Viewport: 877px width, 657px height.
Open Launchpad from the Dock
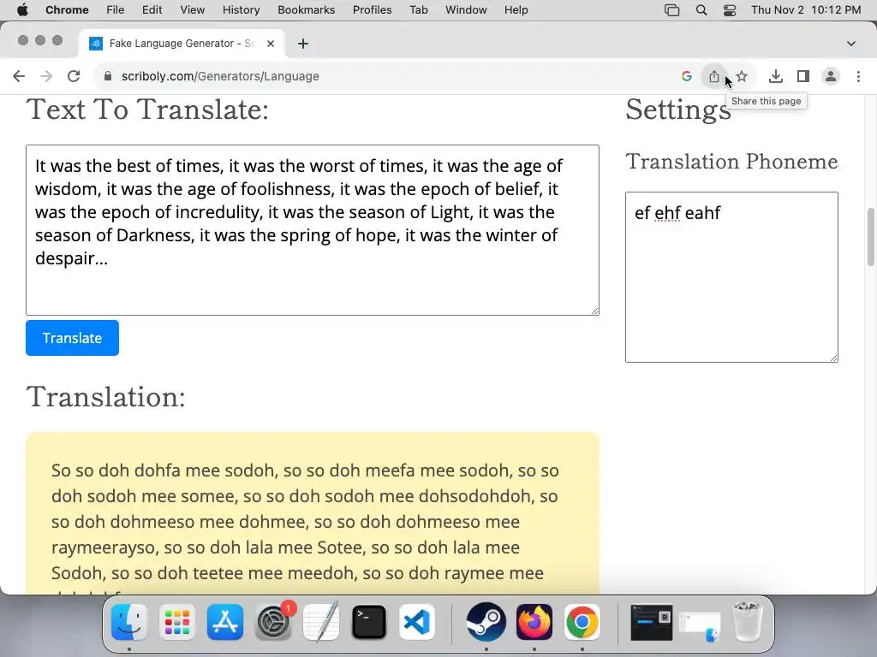177,623
